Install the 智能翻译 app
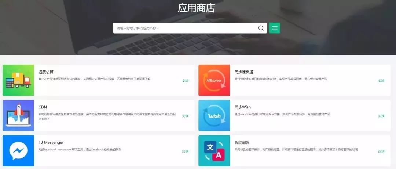 point(381,151)
